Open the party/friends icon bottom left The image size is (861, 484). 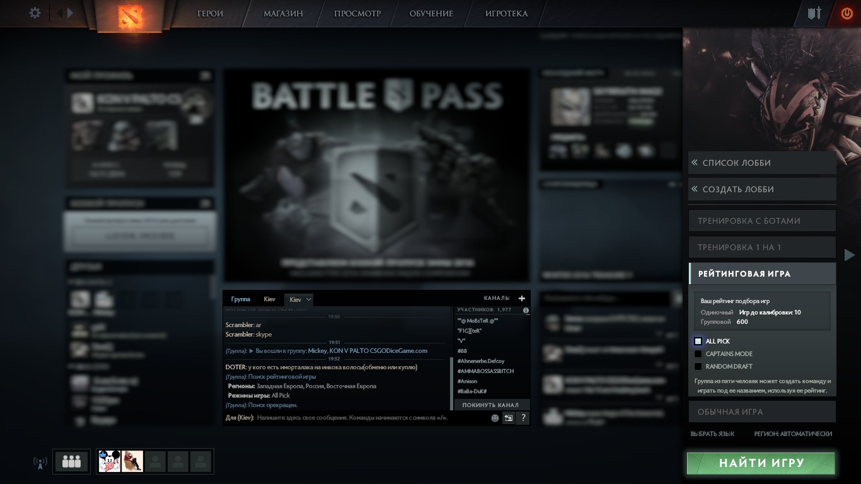[x=71, y=461]
